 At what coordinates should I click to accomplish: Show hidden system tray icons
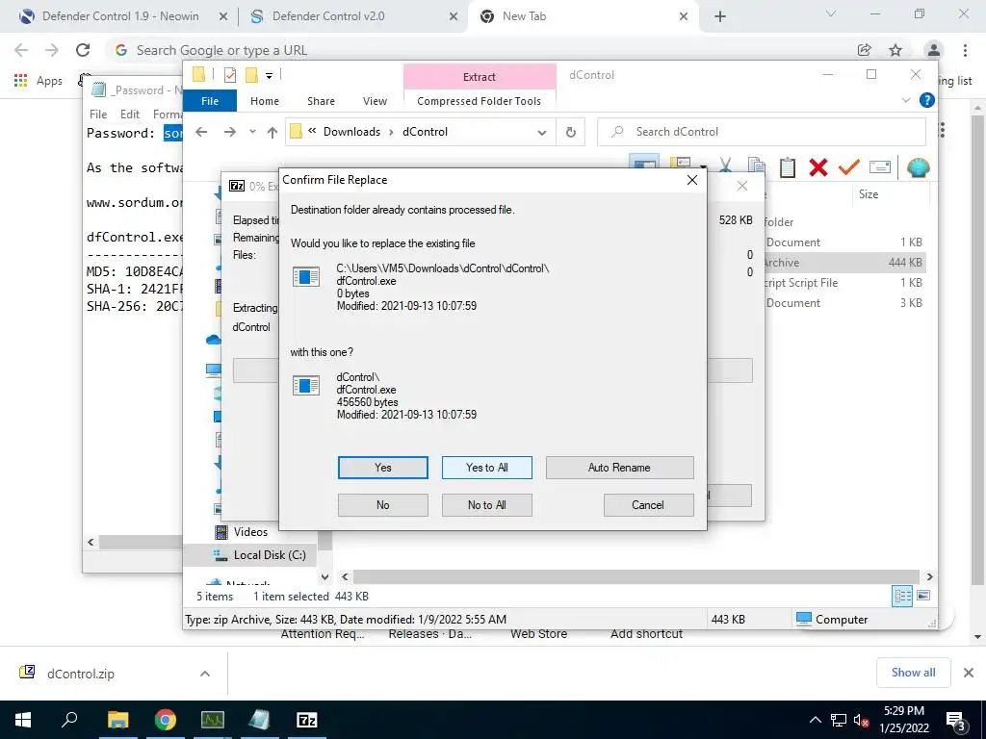point(815,720)
